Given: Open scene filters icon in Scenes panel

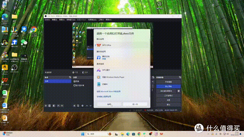Looking at the screenshot, I should [54, 106].
